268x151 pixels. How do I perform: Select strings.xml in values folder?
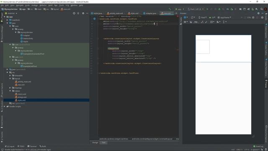pos(22,97)
